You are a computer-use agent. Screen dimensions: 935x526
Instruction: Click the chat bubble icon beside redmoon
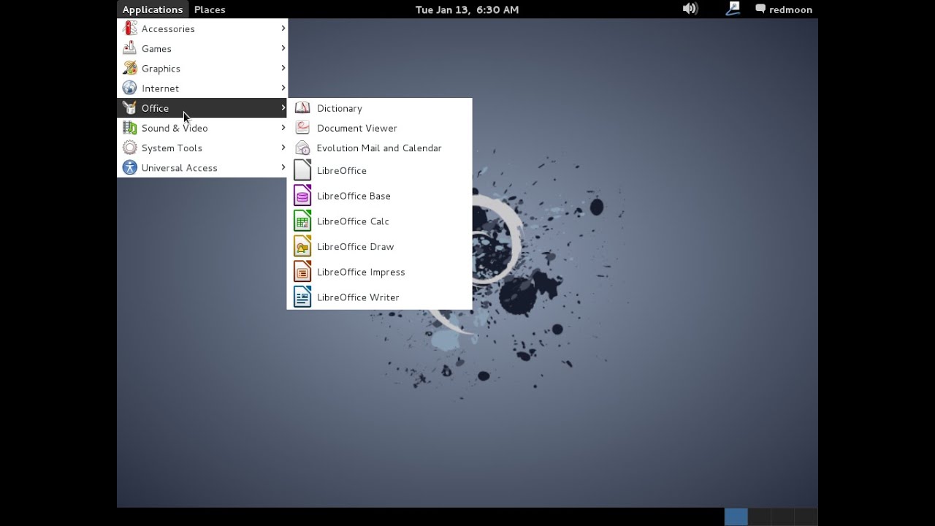[x=760, y=9]
